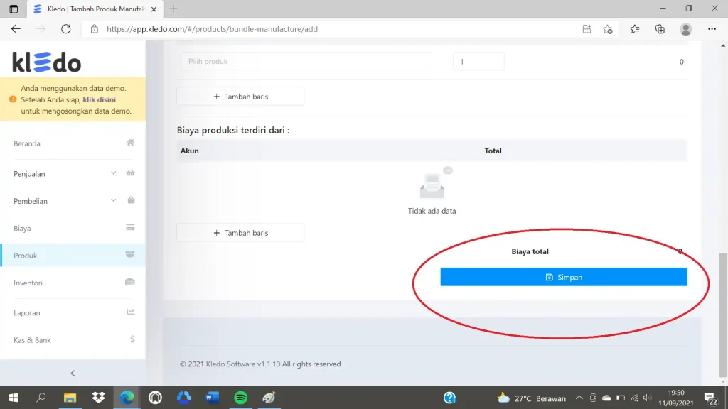This screenshot has height=409, width=728.
Task: Click the page vertical scrollbar
Action: point(723,315)
